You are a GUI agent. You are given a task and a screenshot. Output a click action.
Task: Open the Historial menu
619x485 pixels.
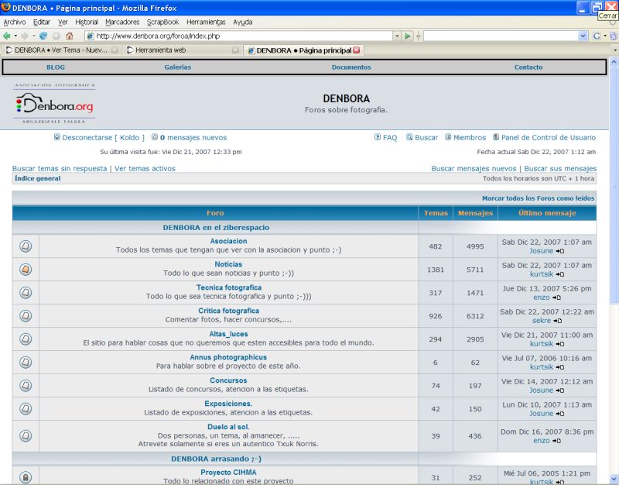[x=87, y=22]
